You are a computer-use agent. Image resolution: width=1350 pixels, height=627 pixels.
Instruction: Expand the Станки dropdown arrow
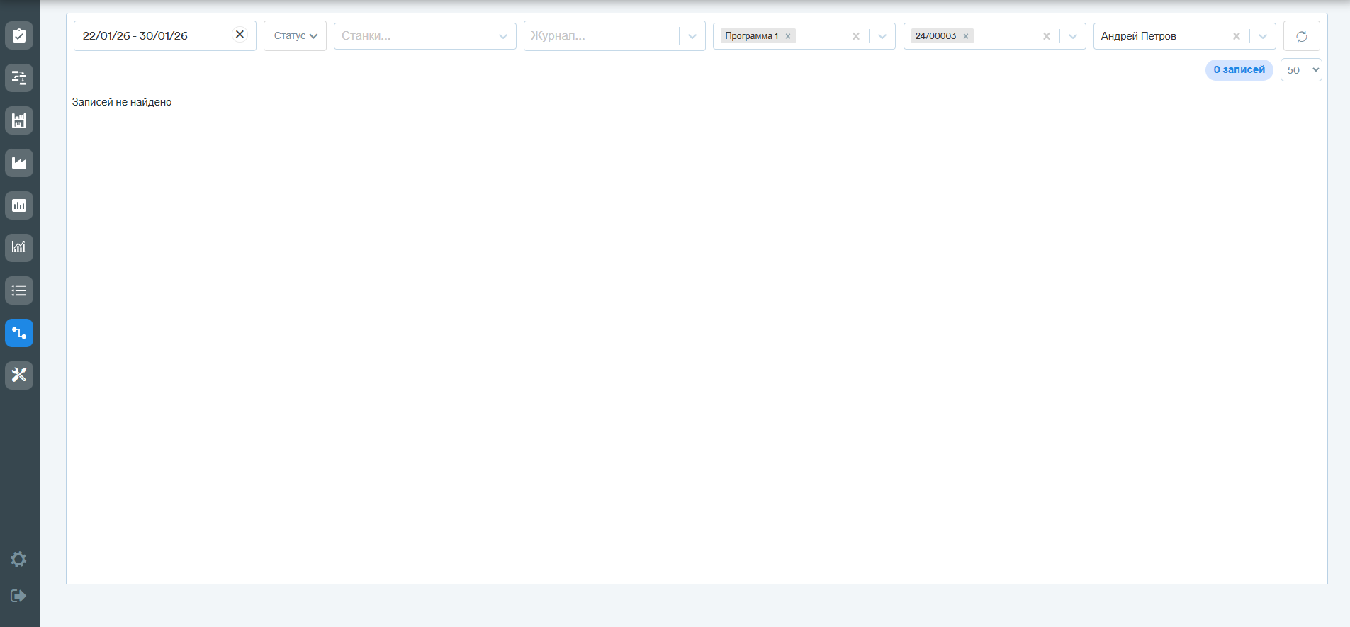[x=503, y=36]
